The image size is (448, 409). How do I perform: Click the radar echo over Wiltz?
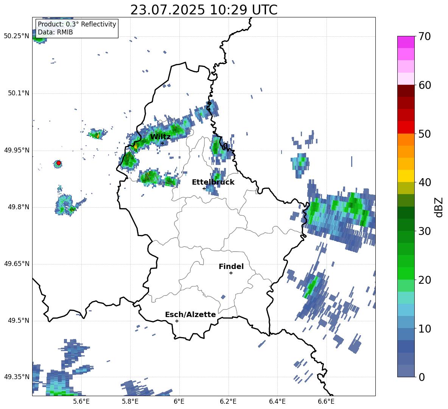tap(162, 134)
